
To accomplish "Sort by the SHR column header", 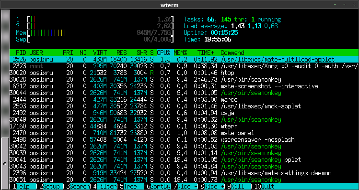I will pyautogui.click(x=142, y=53).
